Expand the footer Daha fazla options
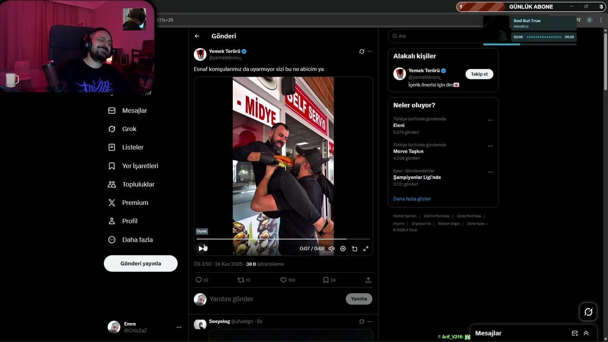Image resolution: width=608 pixels, height=342 pixels. (x=477, y=224)
